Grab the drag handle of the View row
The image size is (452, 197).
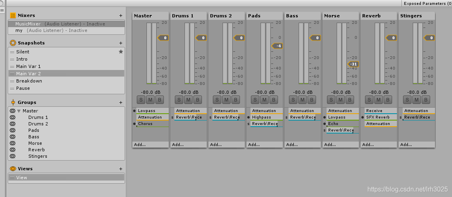point(12,178)
